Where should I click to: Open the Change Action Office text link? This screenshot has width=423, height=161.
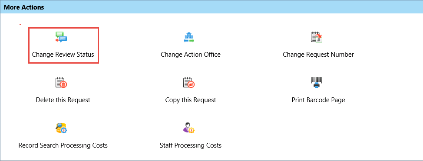(x=191, y=55)
